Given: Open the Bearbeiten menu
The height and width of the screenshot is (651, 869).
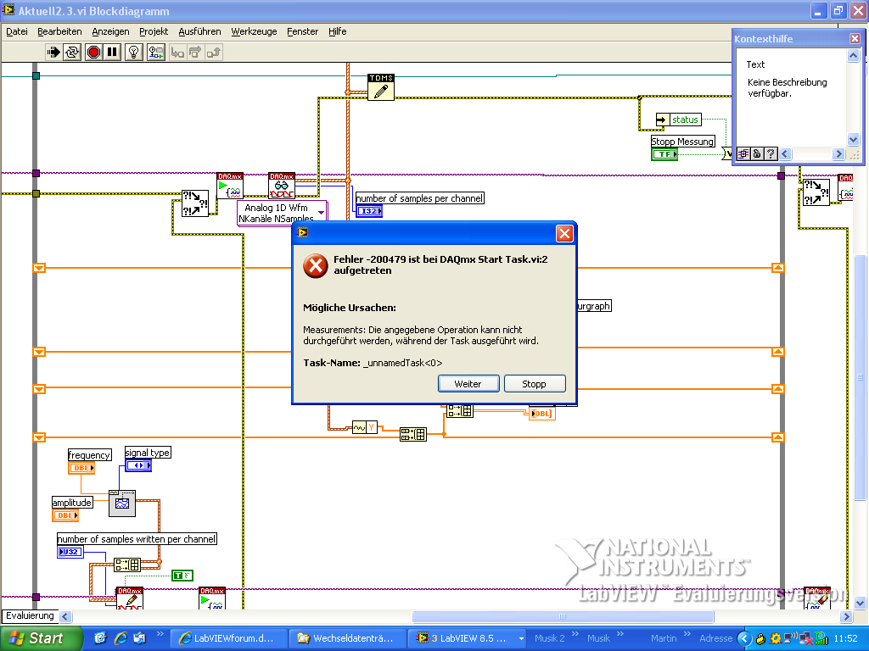Looking at the screenshot, I should (x=59, y=31).
